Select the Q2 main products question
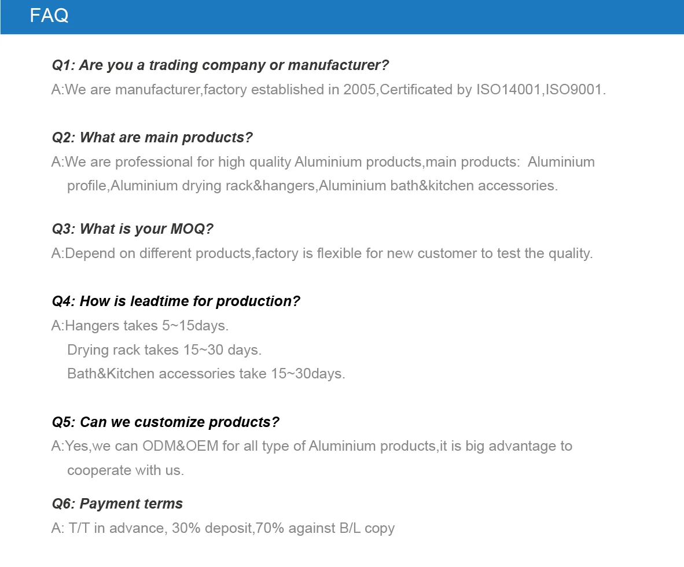The height and width of the screenshot is (567, 684). [152, 138]
